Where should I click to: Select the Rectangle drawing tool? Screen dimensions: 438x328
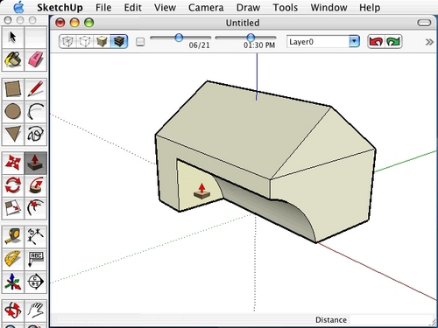pyautogui.click(x=13, y=89)
